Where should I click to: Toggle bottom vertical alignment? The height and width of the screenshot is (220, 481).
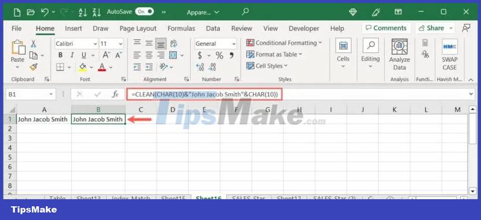[x=161, y=43]
